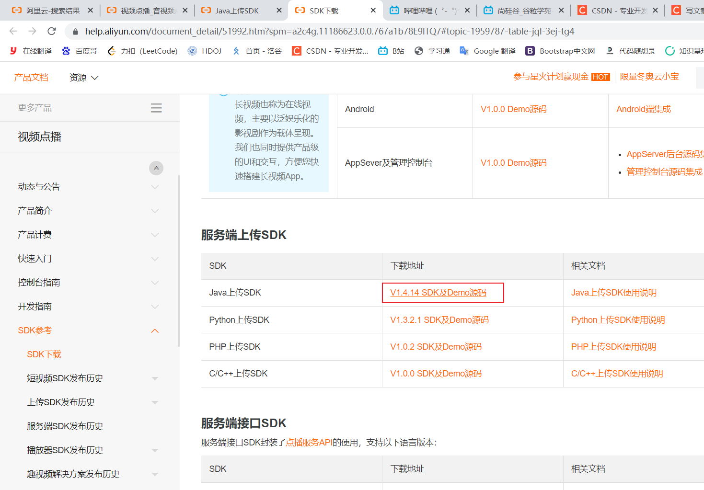Expand 短视频SDK发布历史 submenu

pyautogui.click(x=155, y=378)
